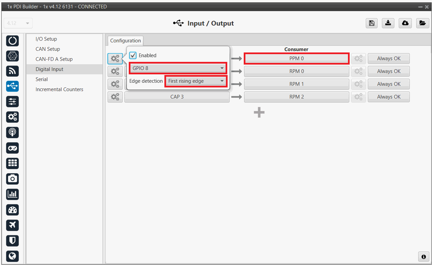The width and height of the screenshot is (432, 265).
Task: Uncheck the Enabled checkbox
Action: [x=133, y=55]
